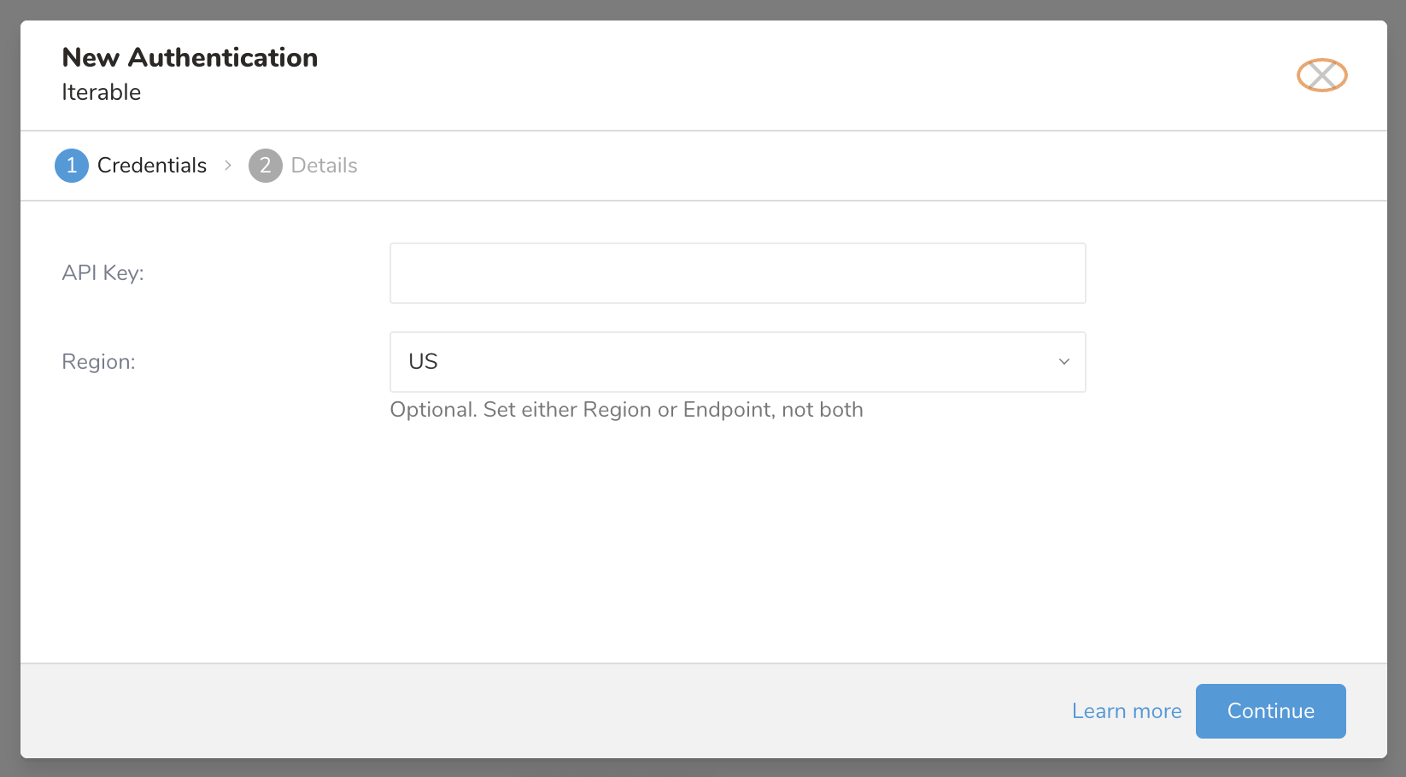The image size is (1406, 777).
Task: Go to the Details step
Action: point(324,166)
